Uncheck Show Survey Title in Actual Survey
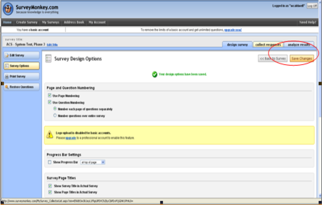The width and height of the screenshot is (322, 205). tap(50, 186)
